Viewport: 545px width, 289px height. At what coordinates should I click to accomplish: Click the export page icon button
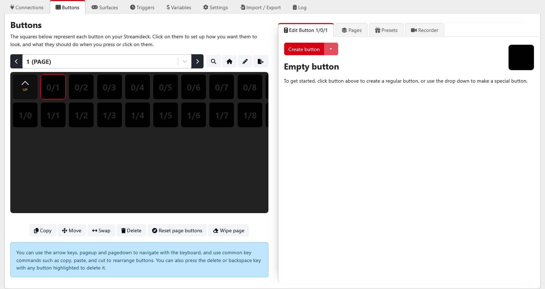[x=261, y=61]
